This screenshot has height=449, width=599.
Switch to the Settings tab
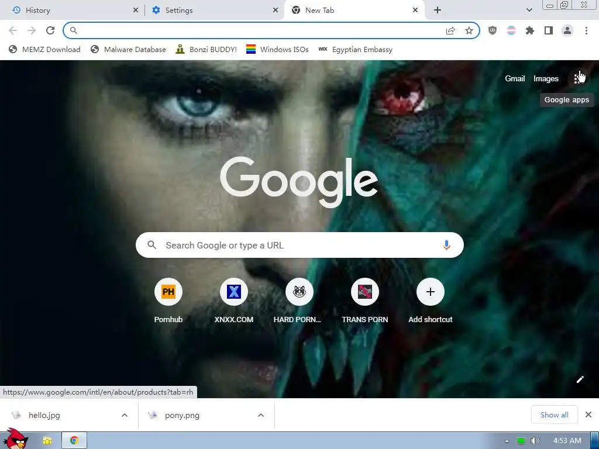click(214, 11)
